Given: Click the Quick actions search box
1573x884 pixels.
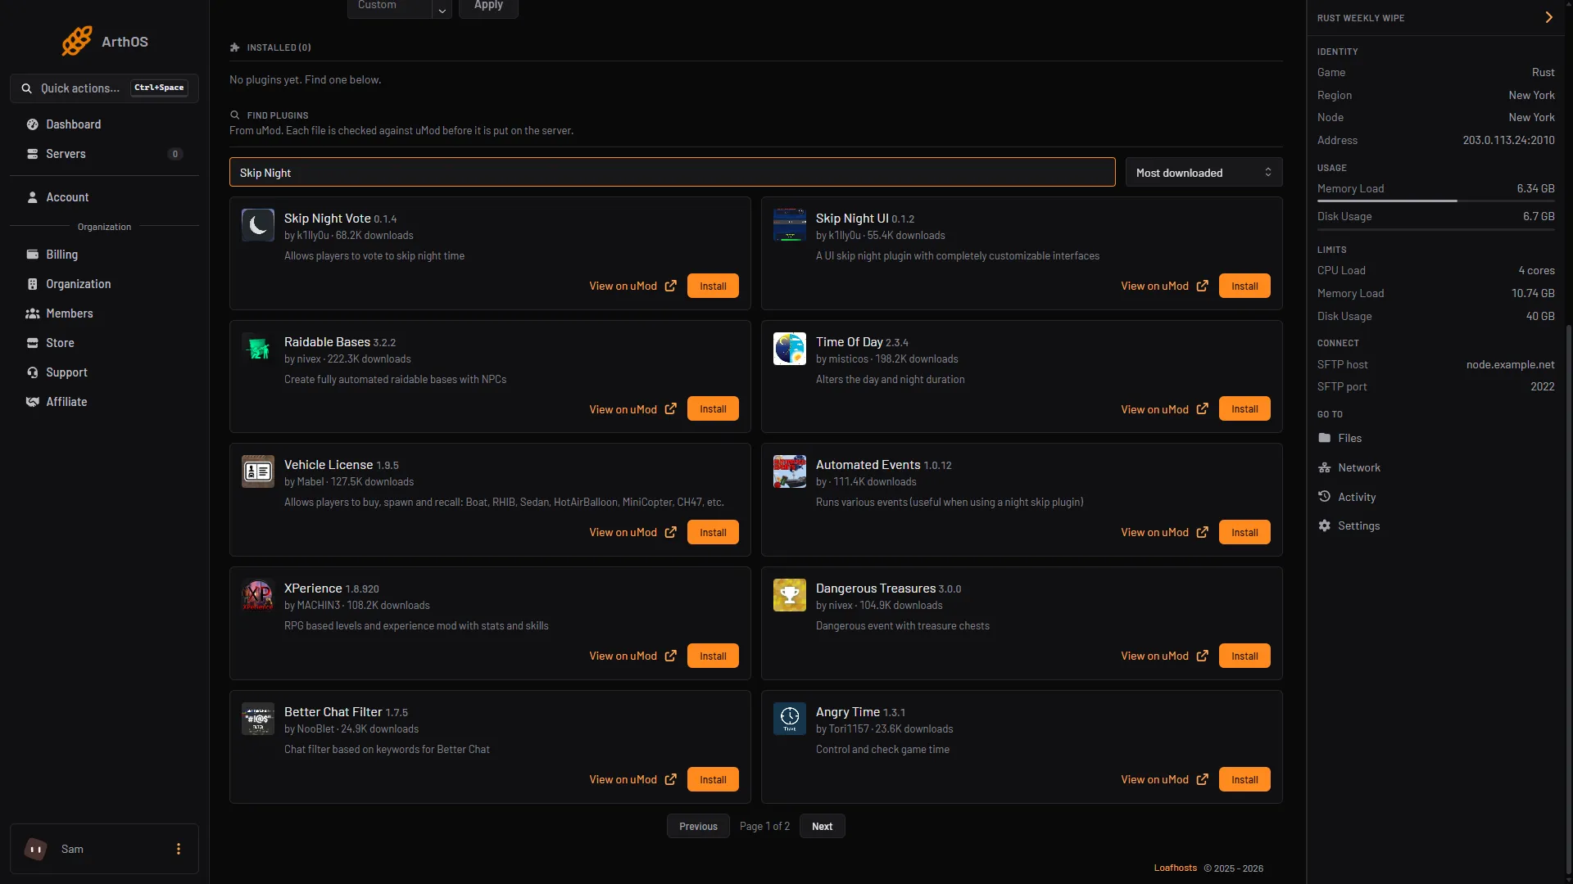Looking at the screenshot, I should 104,88.
